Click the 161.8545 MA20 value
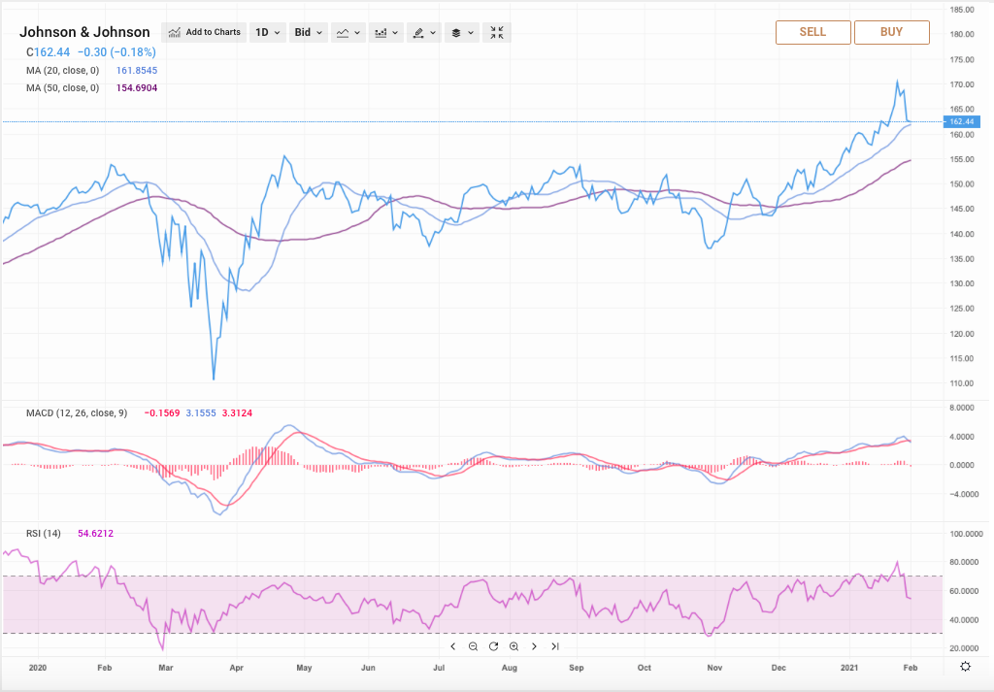994x692 pixels. tap(136, 70)
